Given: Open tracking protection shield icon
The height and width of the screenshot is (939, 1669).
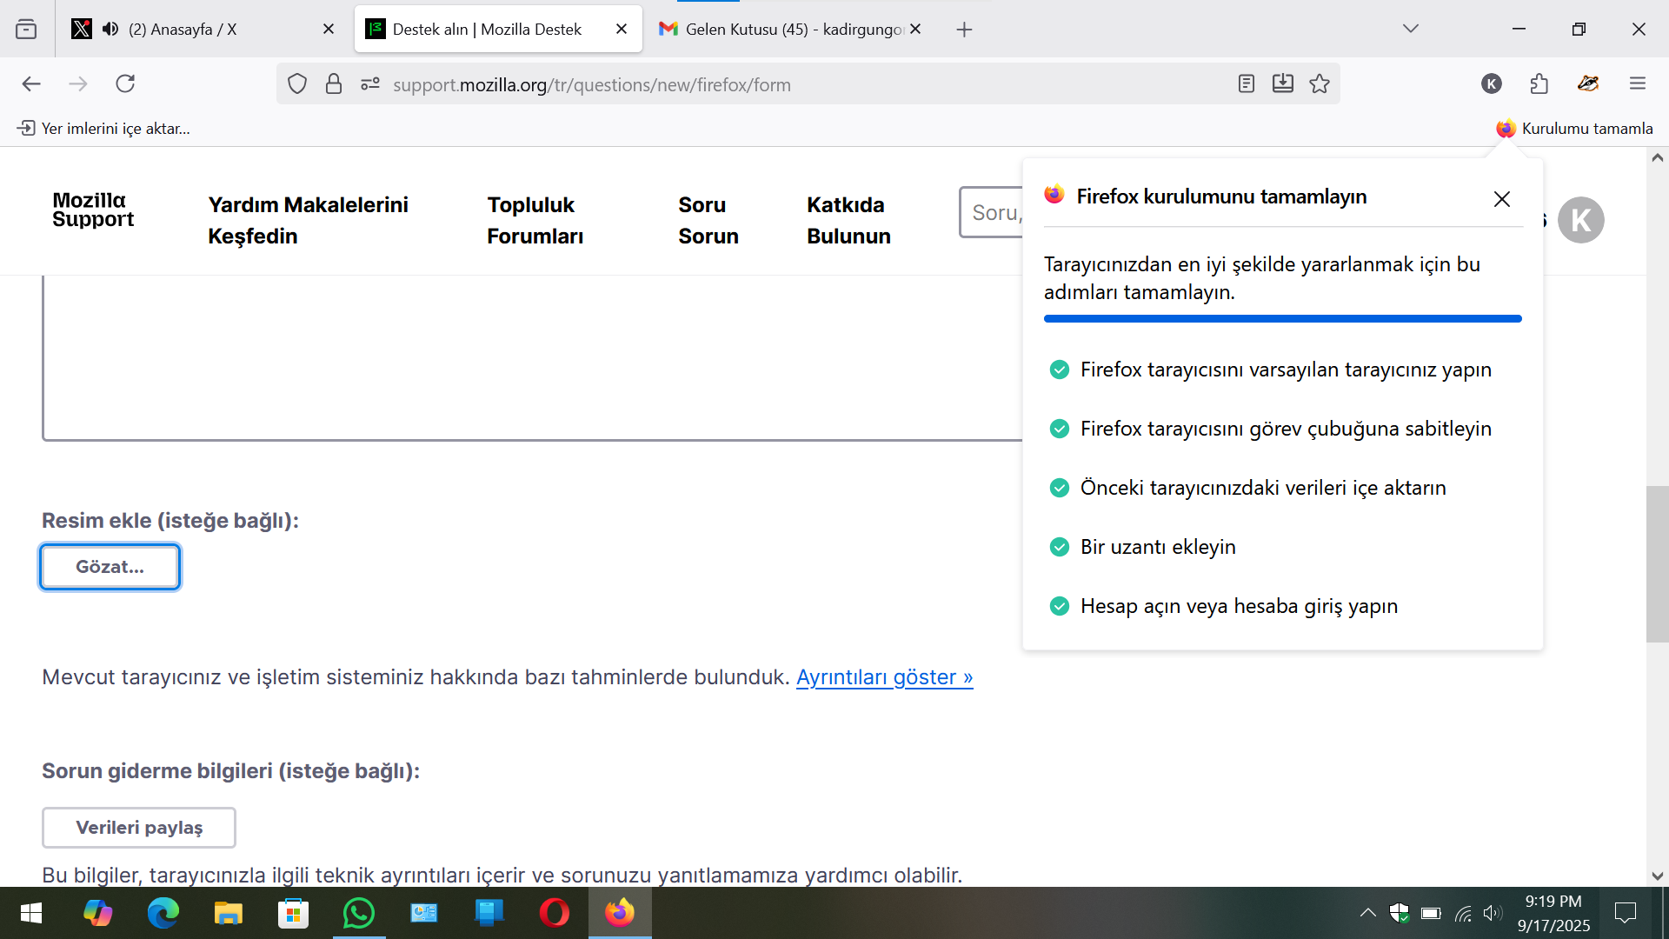Looking at the screenshot, I should coord(297,83).
